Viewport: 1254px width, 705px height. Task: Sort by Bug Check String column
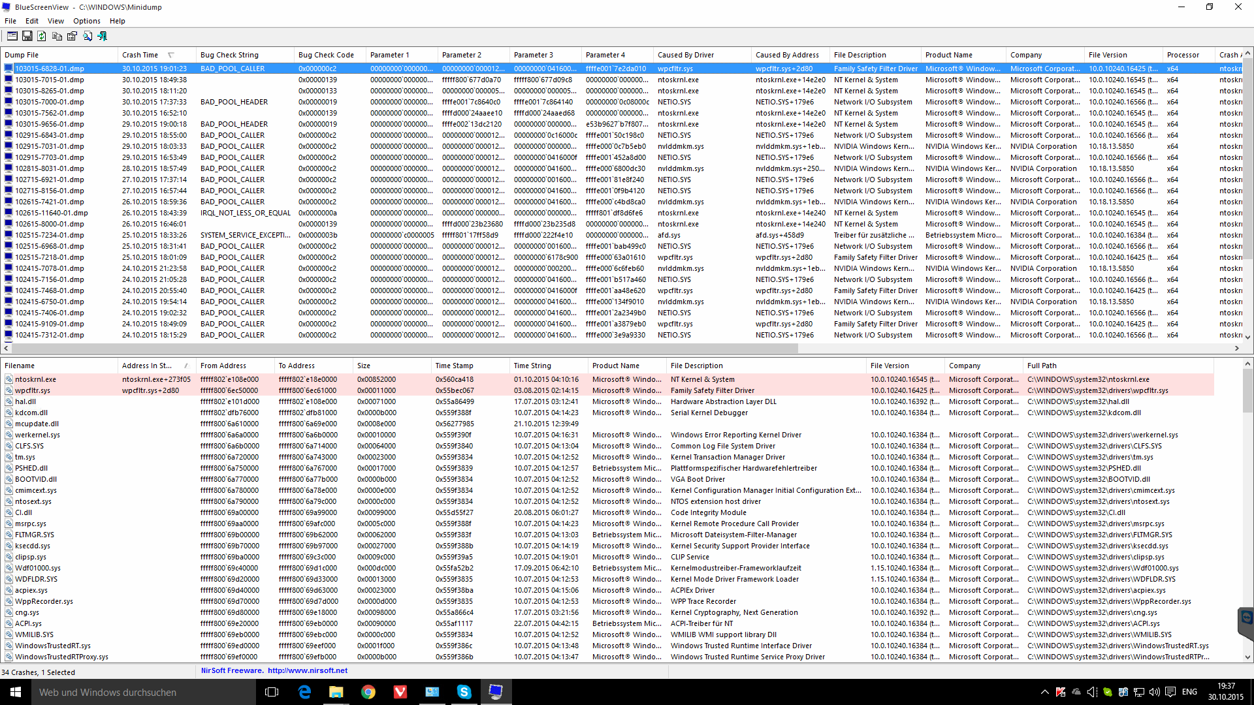[229, 55]
